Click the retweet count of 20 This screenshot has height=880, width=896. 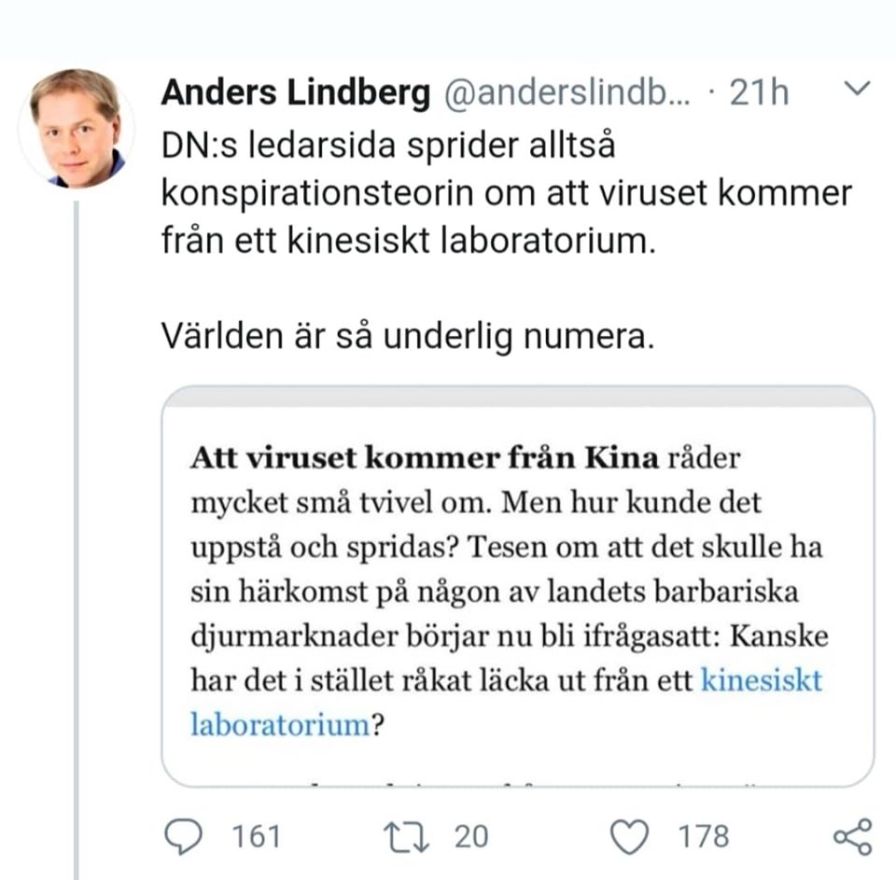pos(471,836)
